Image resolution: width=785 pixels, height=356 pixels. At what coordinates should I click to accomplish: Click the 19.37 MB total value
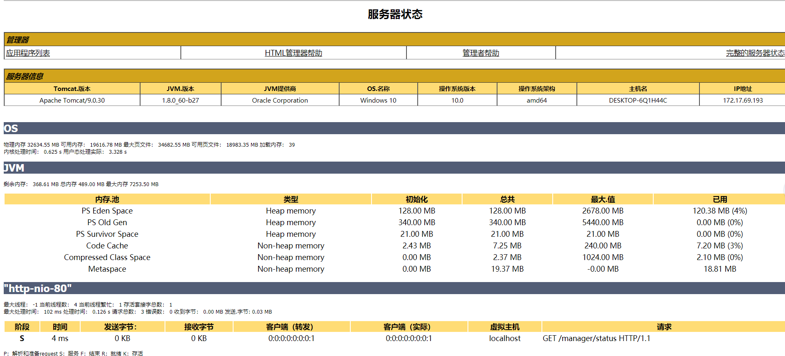507,269
